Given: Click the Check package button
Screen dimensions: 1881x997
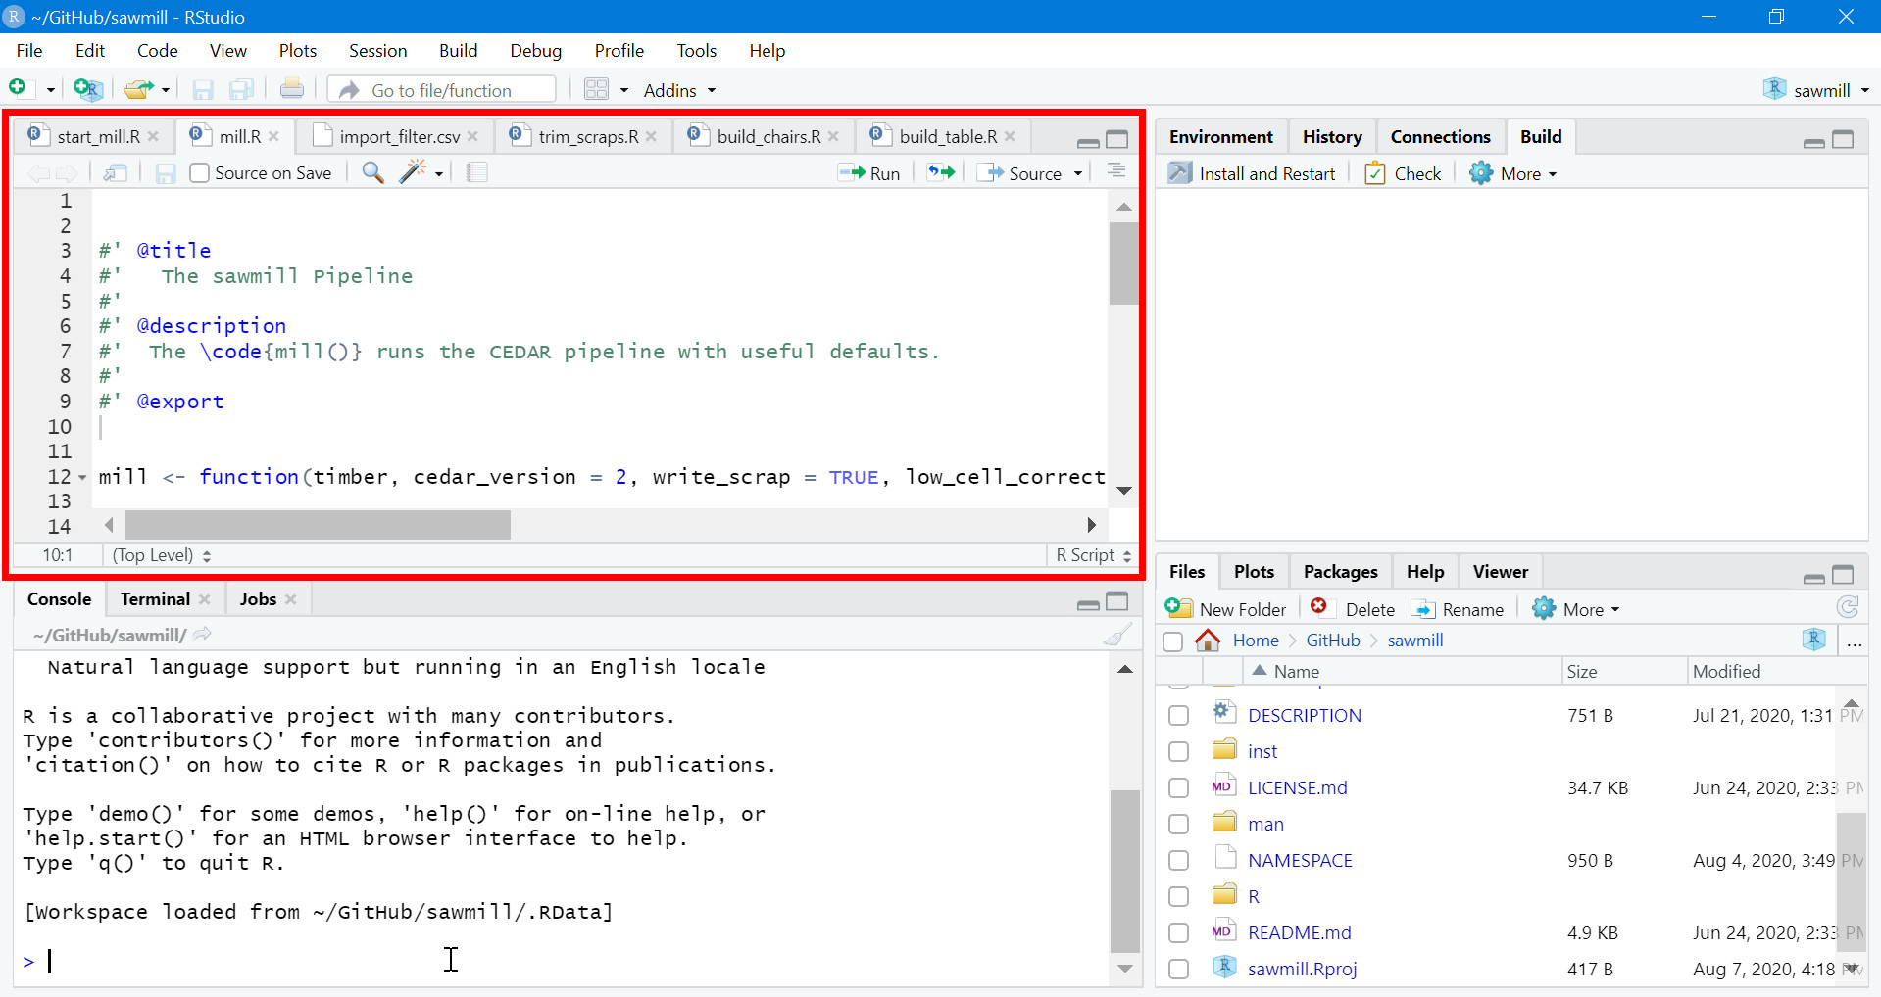Looking at the screenshot, I should click(1403, 173).
